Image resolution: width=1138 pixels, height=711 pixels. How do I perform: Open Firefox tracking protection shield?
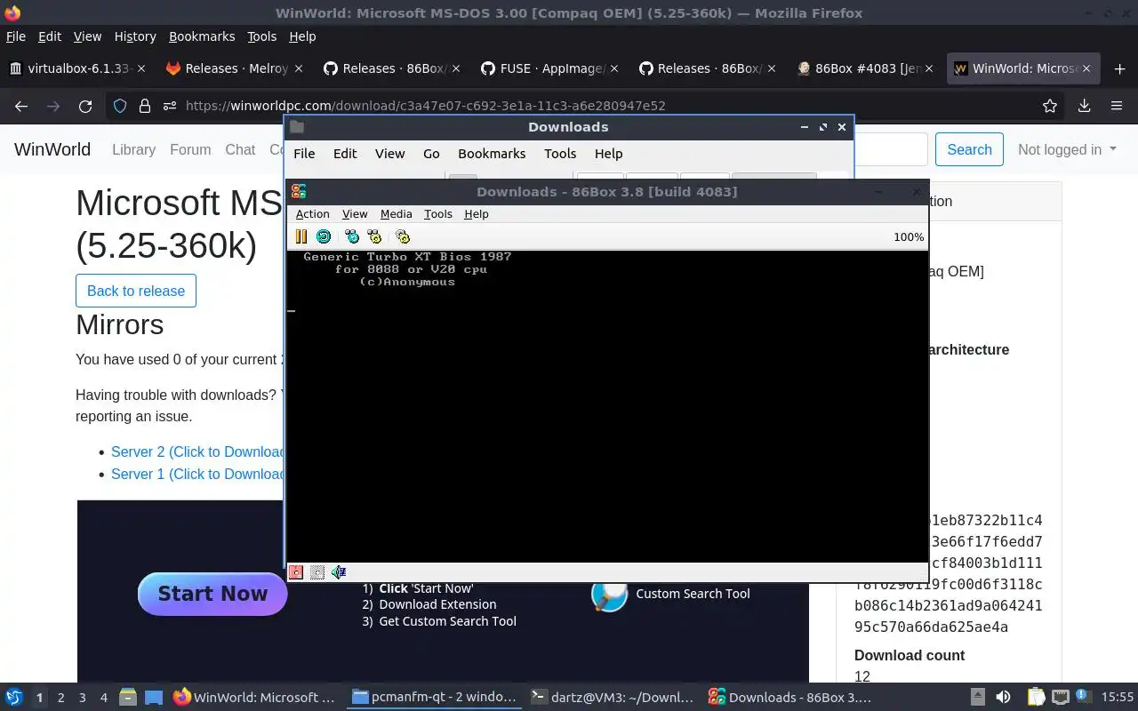pos(120,106)
